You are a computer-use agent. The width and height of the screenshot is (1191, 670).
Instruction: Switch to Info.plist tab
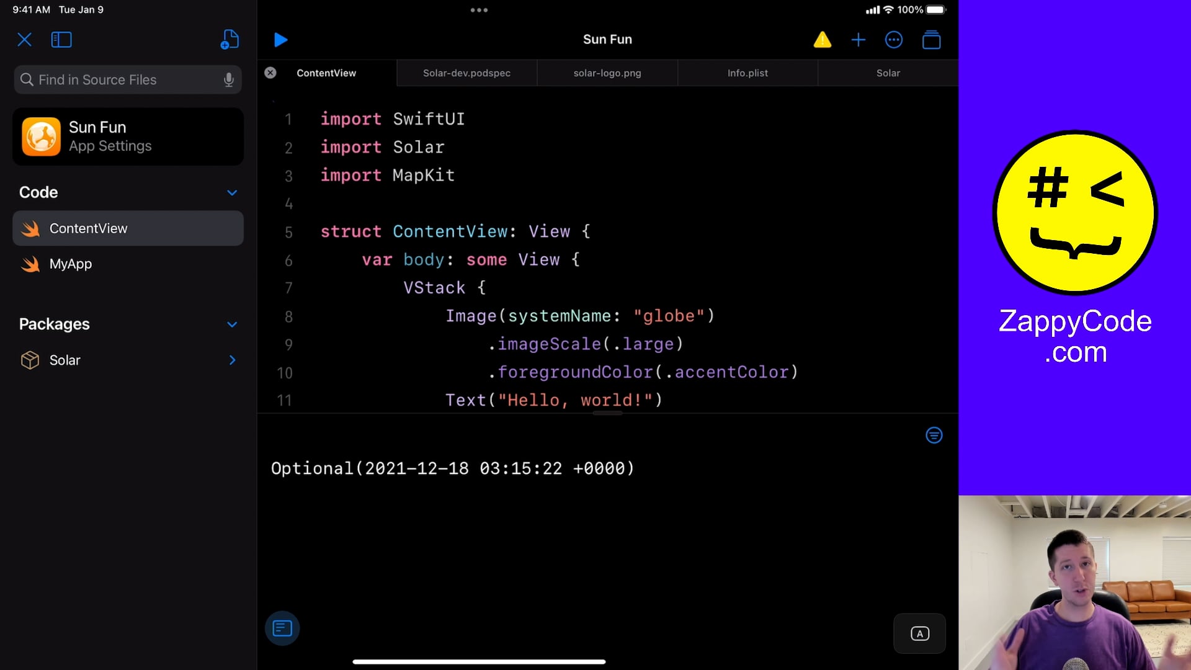(747, 73)
